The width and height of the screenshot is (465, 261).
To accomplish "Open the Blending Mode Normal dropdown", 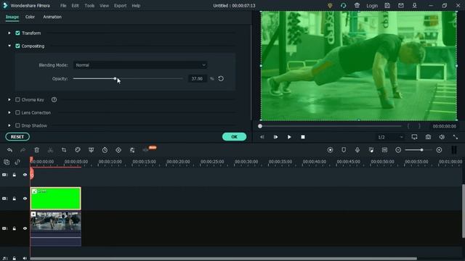I will 140,65.
